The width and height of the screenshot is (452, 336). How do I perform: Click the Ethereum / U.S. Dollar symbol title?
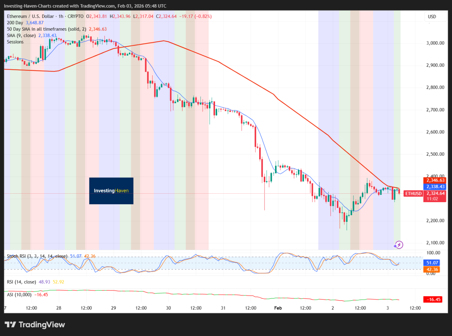[x=30, y=17]
